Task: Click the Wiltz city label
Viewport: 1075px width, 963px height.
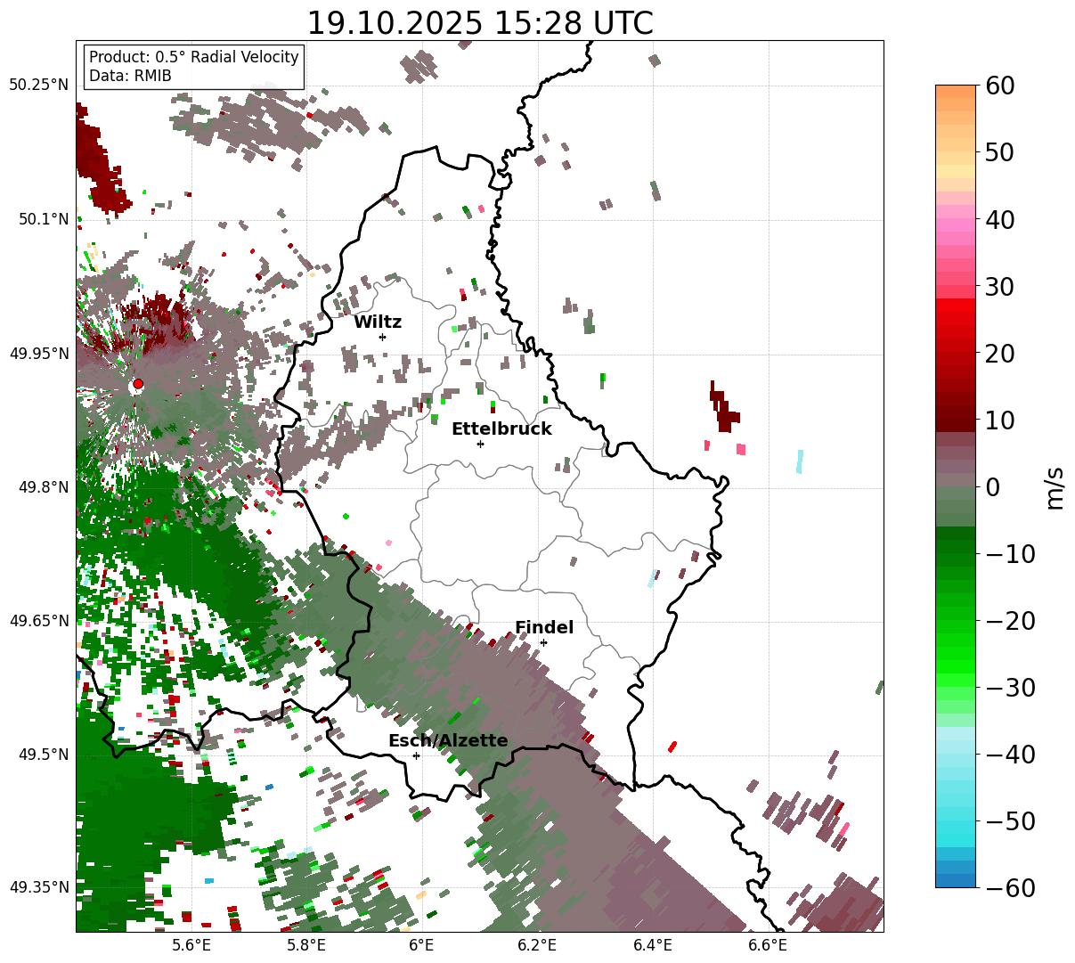Action: coord(378,322)
